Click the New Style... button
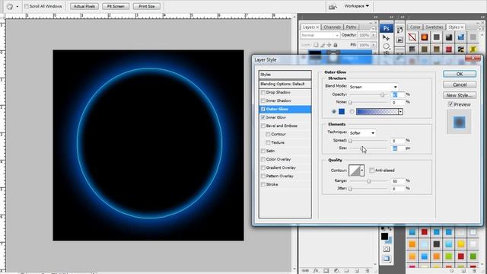The width and height of the screenshot is (487, 274). [x=460, y=95]
